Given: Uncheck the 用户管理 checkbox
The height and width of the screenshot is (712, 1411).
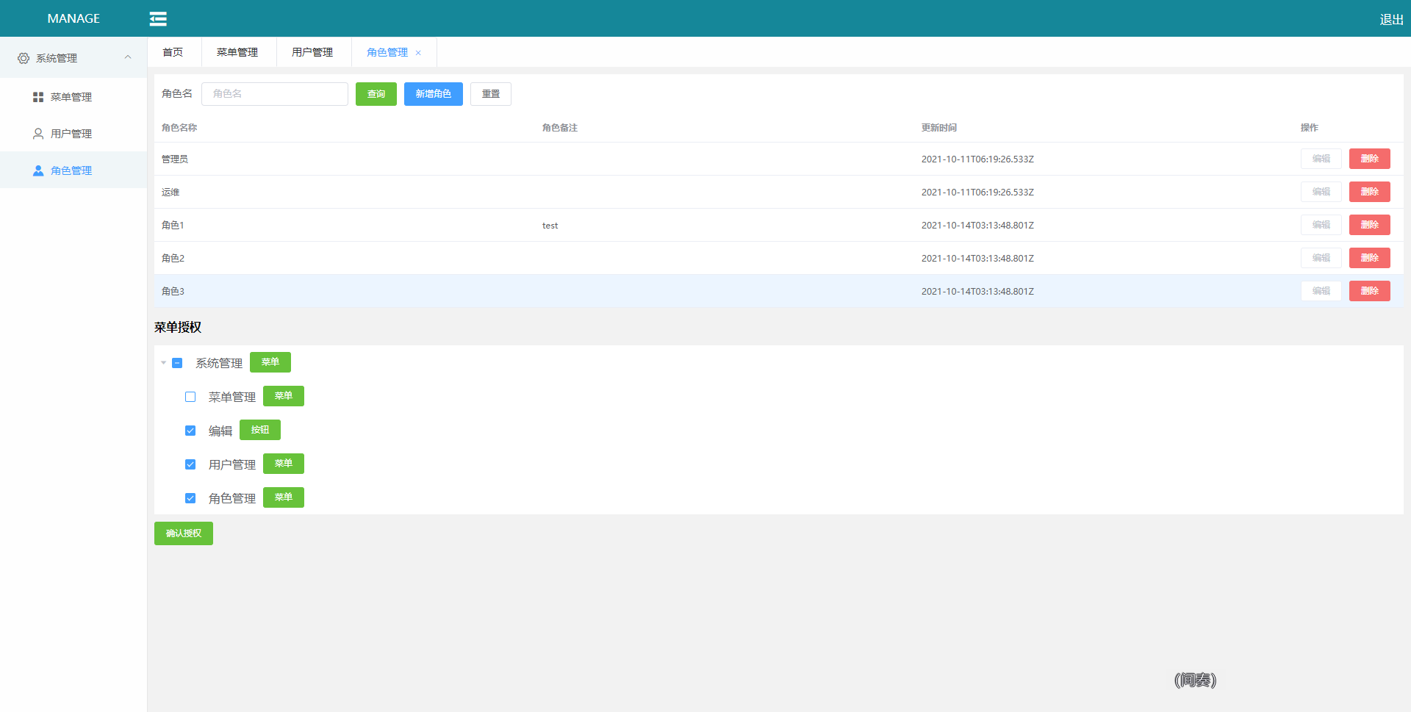Looking at the screenshot, I should click(190, 464).
